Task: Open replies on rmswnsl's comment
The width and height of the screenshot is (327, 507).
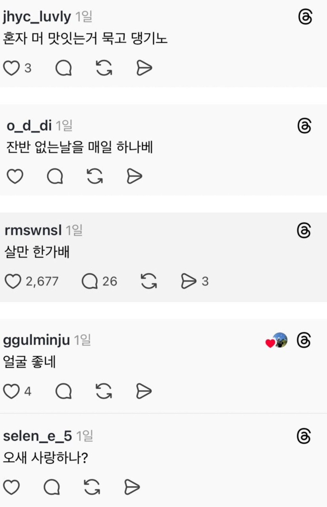Action: 90,281
